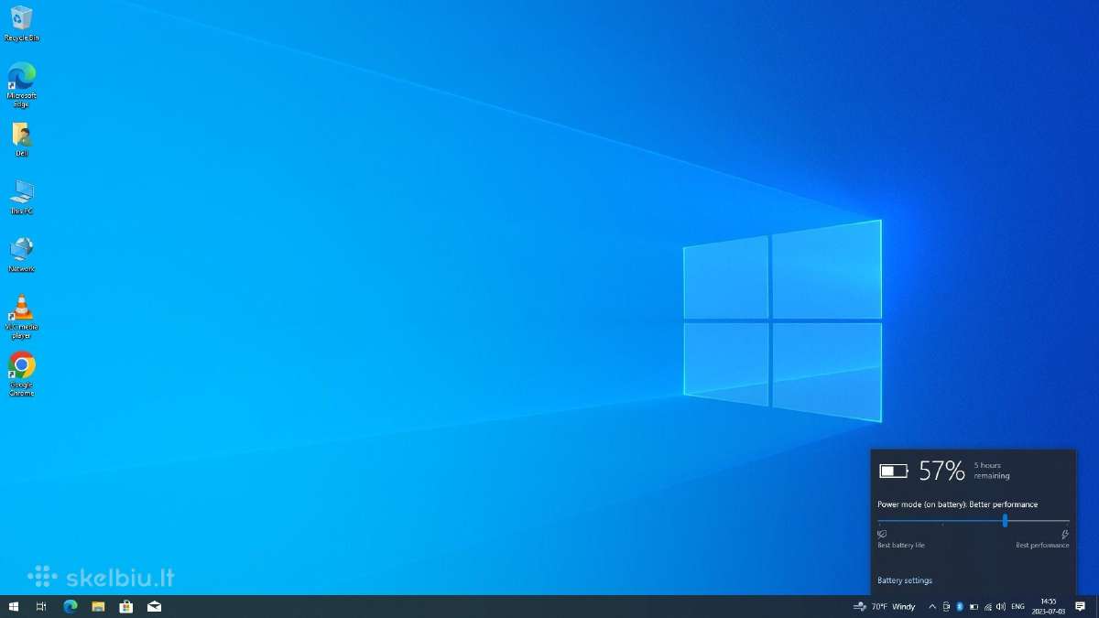The height and width of the screenshot is (618, 1099).
Task: Click the 'Best performance' label
Action: click(x=1042, y=545)
